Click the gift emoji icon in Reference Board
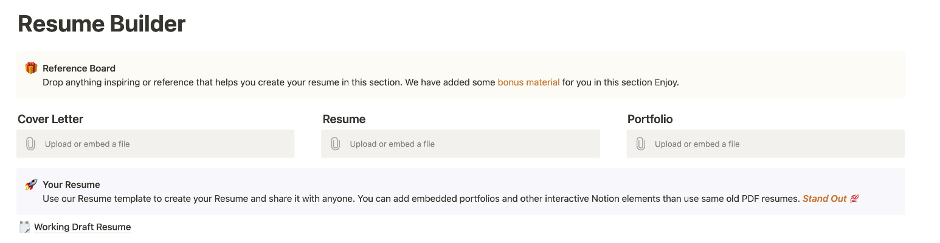Viewport: 940px width, 243px height. (31, 68)
